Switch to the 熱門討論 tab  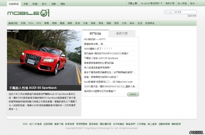(95, 33)
